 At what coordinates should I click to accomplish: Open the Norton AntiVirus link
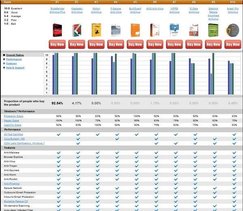pyautogui.click(x=96, y=11)
